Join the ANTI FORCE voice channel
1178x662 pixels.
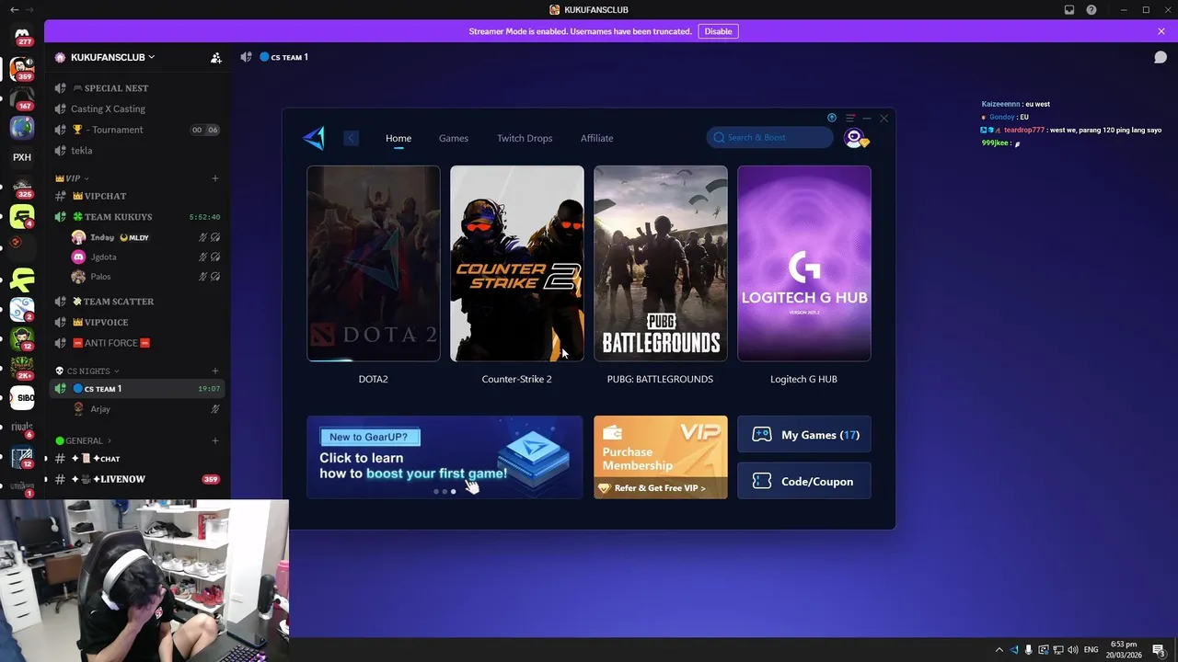coord(137,343)
